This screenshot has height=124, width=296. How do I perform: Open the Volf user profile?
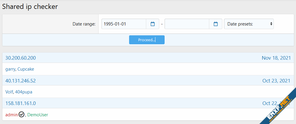pos(9,92)
